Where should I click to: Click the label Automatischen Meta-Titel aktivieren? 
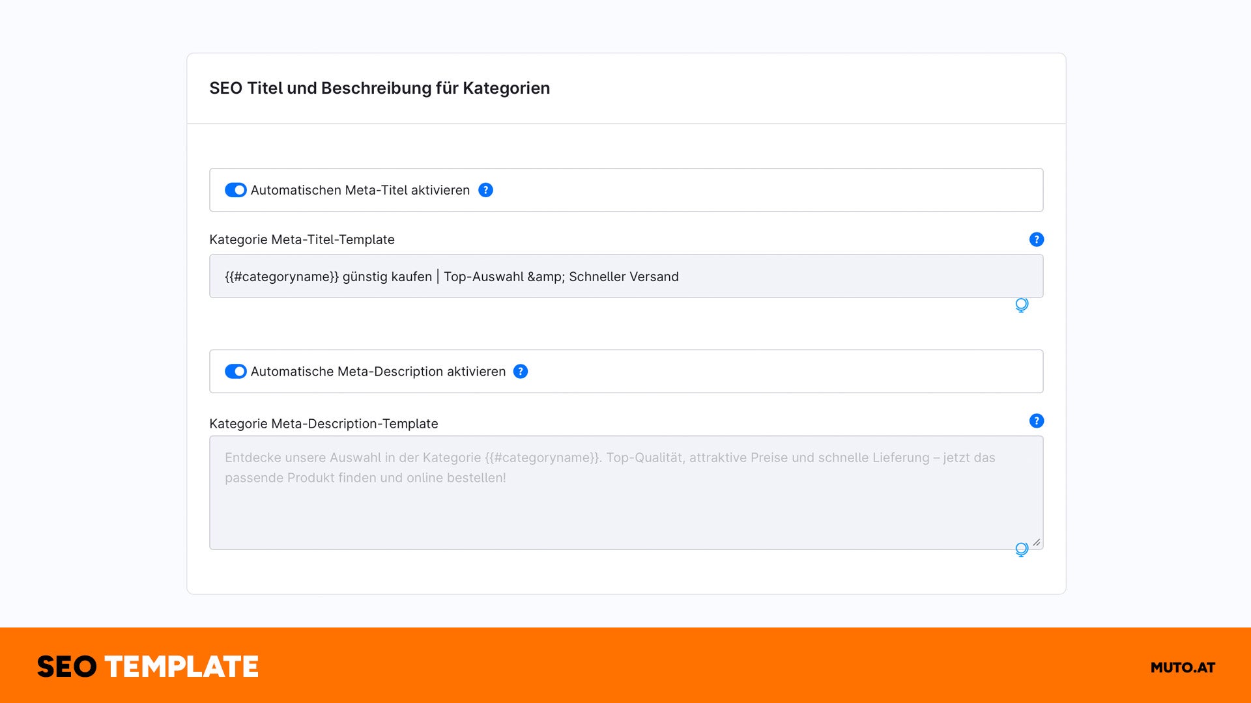point(360,190)
